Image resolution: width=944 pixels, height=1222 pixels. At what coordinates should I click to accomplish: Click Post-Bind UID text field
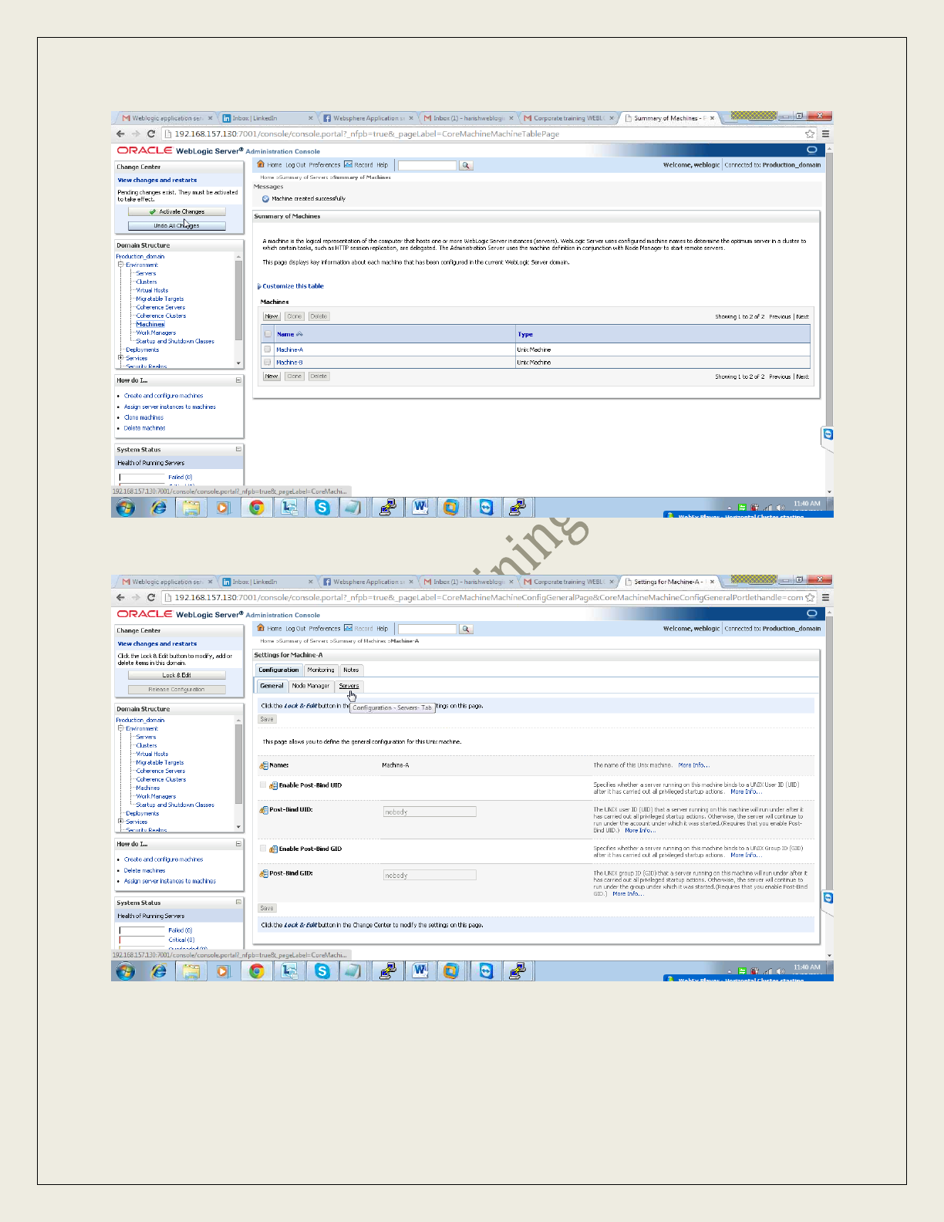tap(430, 812)
